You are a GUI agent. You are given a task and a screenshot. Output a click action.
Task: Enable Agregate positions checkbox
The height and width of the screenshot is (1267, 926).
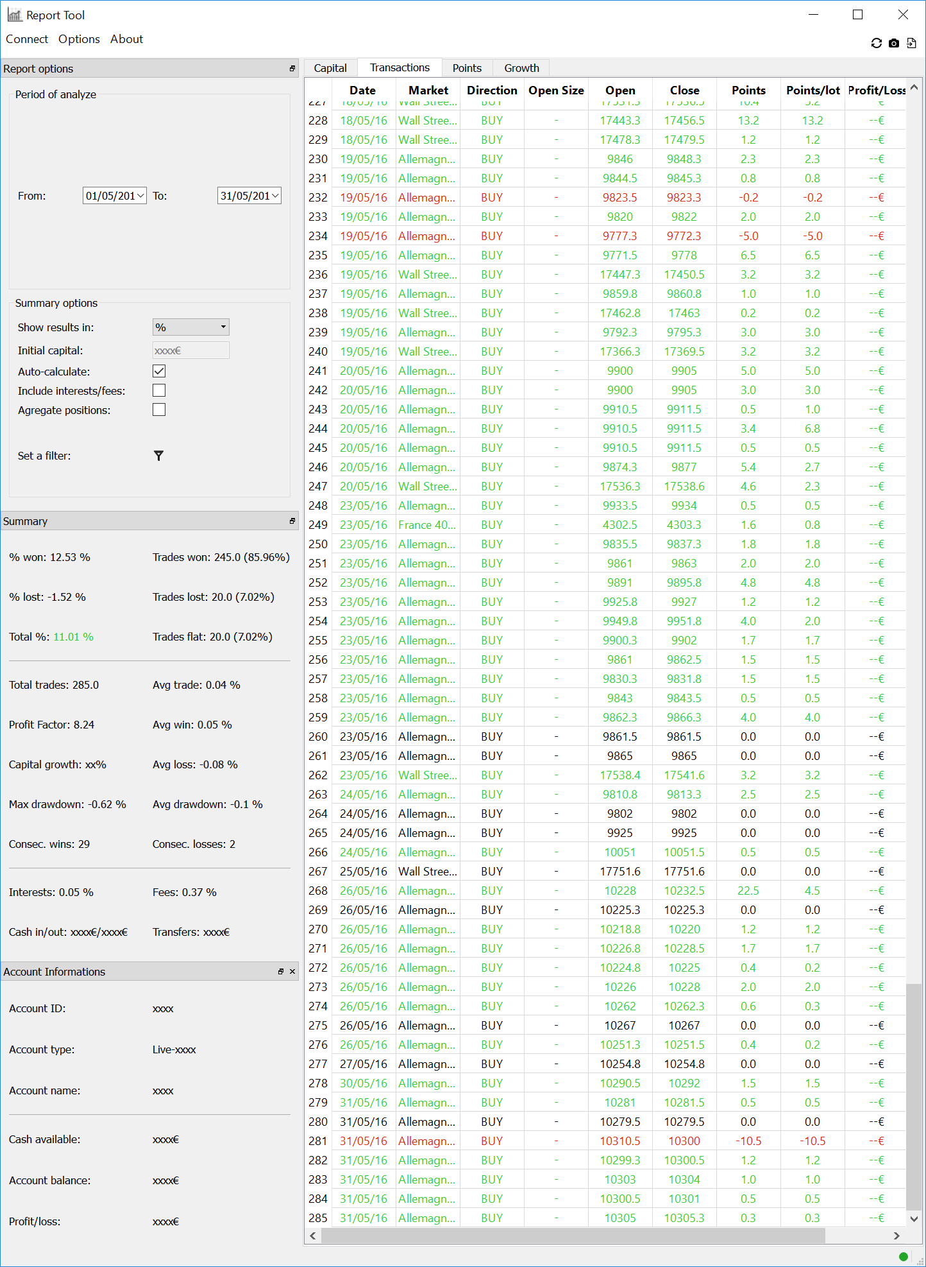[159, 409]
